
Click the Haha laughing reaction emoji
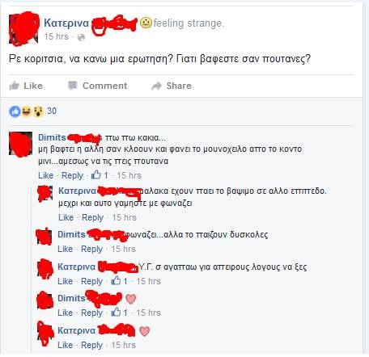coord(27,111)
